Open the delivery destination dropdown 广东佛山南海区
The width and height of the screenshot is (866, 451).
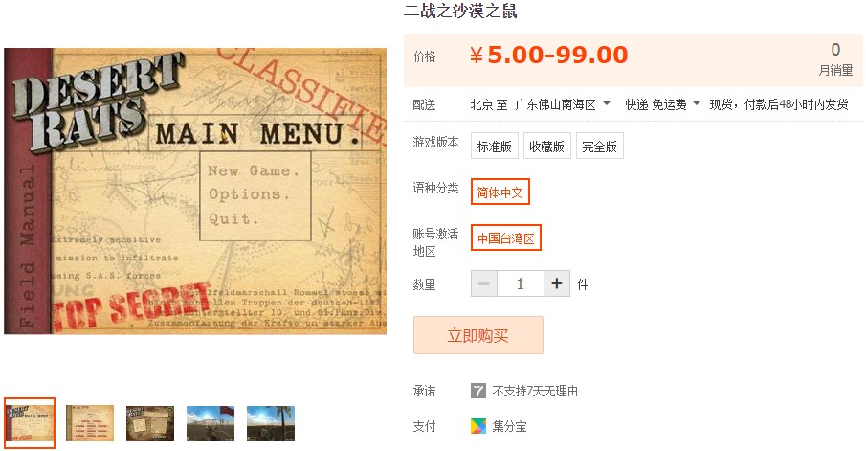(563, 104)
